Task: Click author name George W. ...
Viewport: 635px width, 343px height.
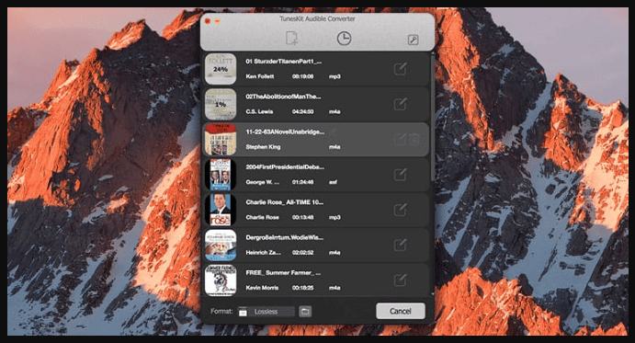Action: coord(263,182)
